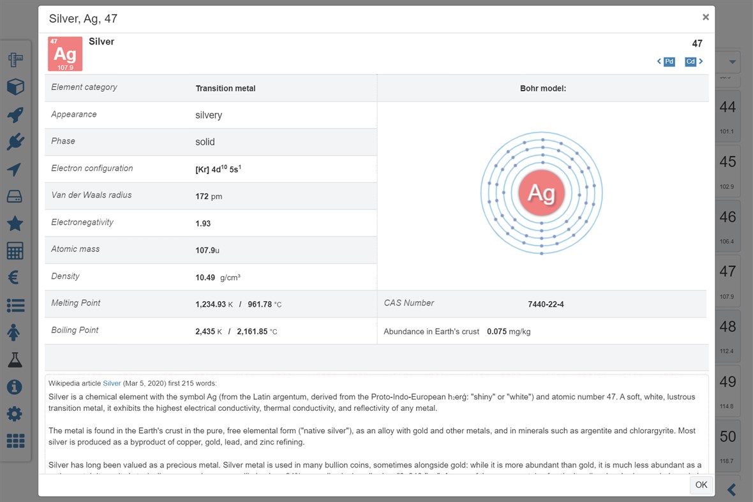Open the dropdown arrow behind the dialog
Image resolution: width=753 pixels, height=502 pixels.
click(731, 61)
